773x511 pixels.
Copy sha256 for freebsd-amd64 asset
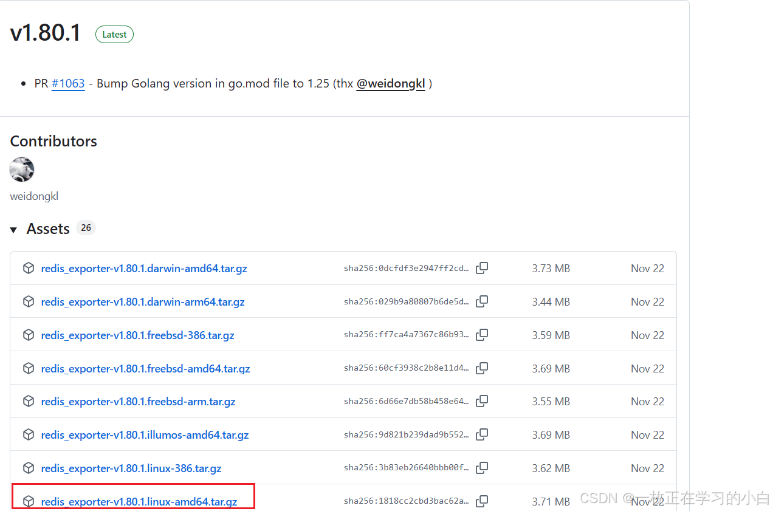tap(482, 368)
